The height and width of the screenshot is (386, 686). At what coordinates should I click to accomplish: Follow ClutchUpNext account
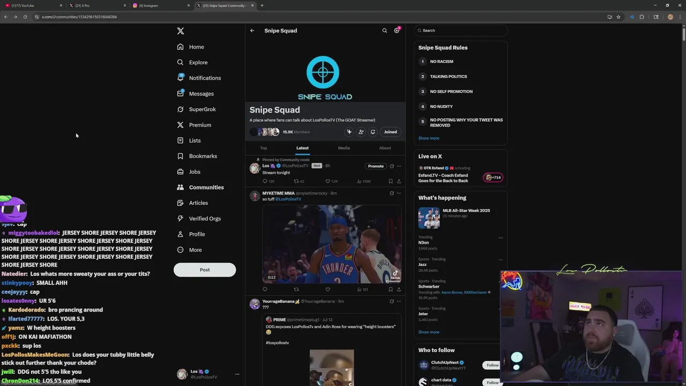click(493, 365)
